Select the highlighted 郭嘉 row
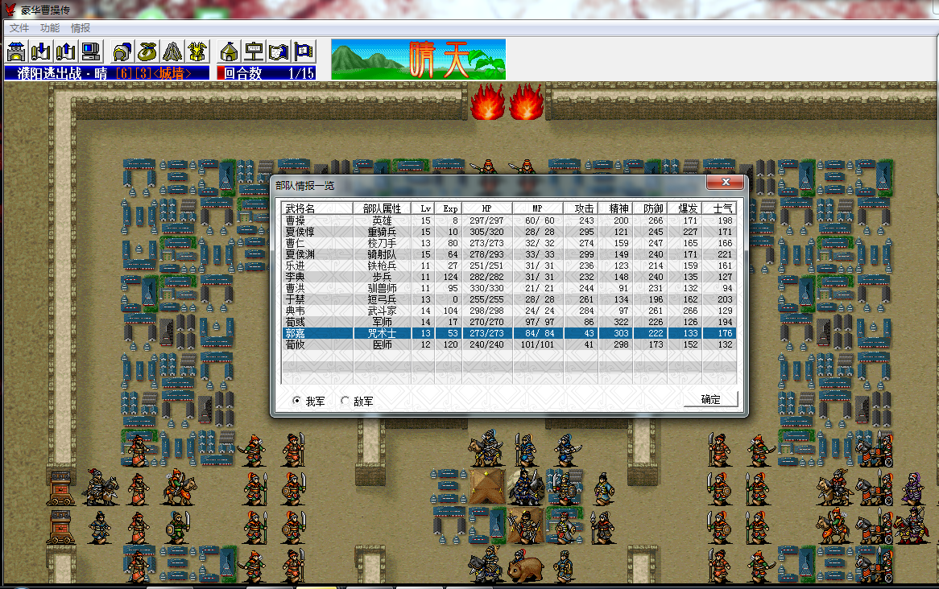This screenshot has width=939, height=589. click(x=509, y=333)
